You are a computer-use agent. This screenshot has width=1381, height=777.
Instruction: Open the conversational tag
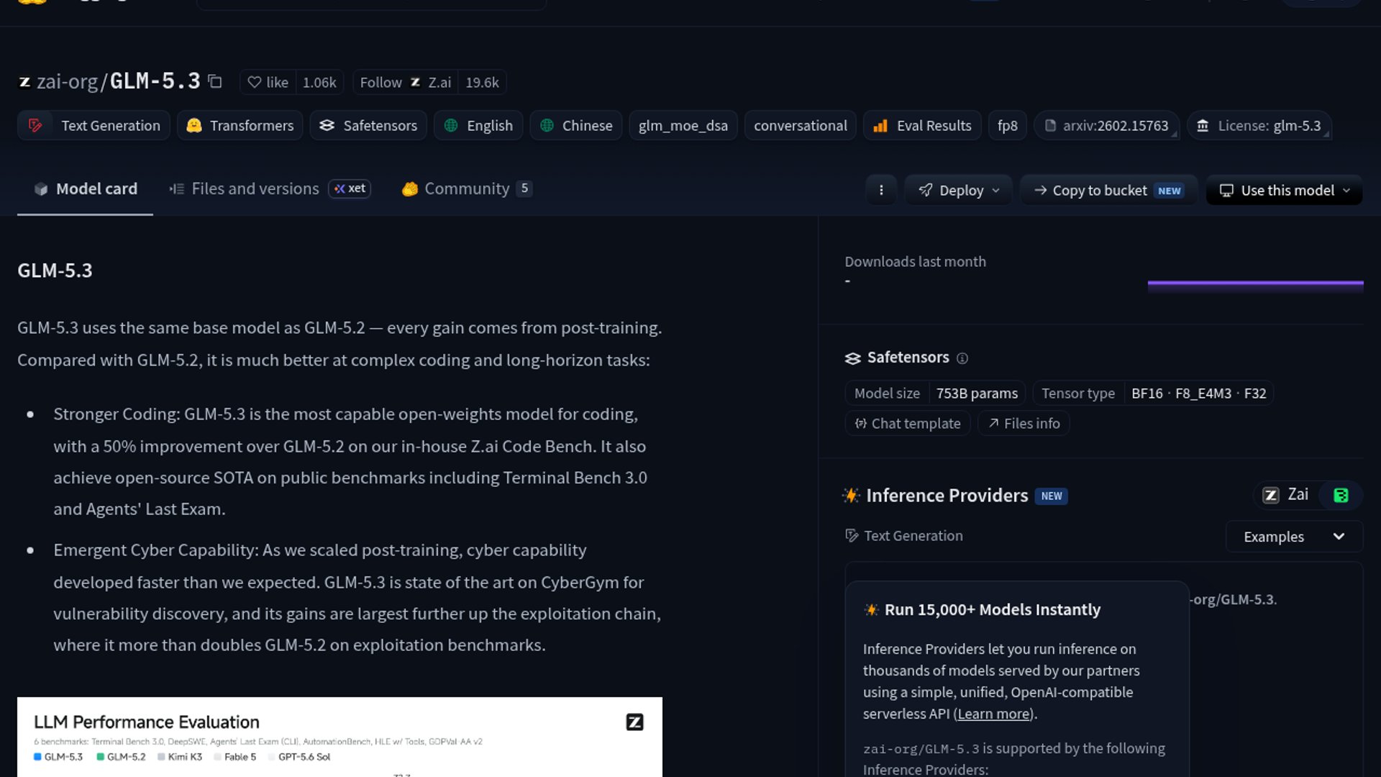coord(801,125)
